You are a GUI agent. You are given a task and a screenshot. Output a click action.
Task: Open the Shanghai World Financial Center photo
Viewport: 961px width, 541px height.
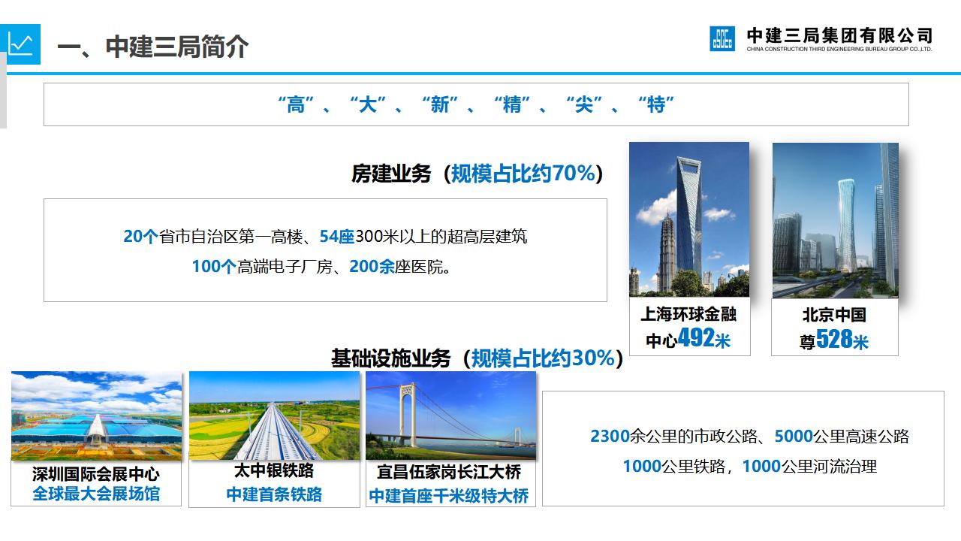(x=689, y=219)
